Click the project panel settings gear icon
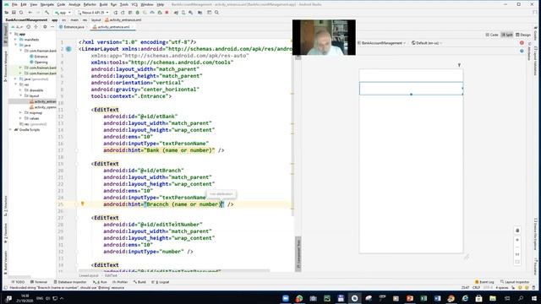 [45, 26]
